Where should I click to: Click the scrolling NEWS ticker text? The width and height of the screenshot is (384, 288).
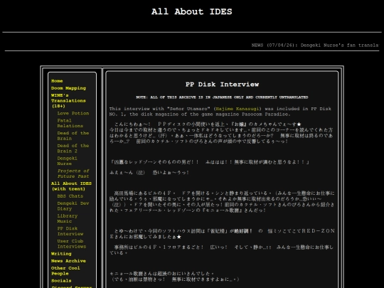[x=315, y=46]
